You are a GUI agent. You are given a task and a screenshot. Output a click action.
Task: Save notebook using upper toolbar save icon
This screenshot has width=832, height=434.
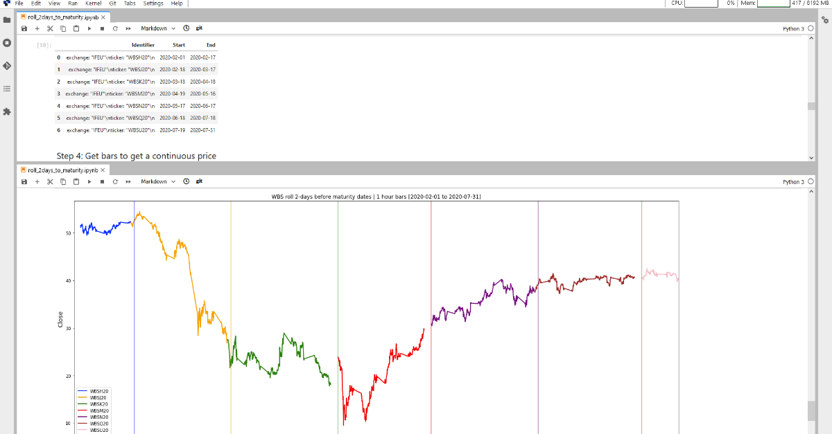[24, 28]
